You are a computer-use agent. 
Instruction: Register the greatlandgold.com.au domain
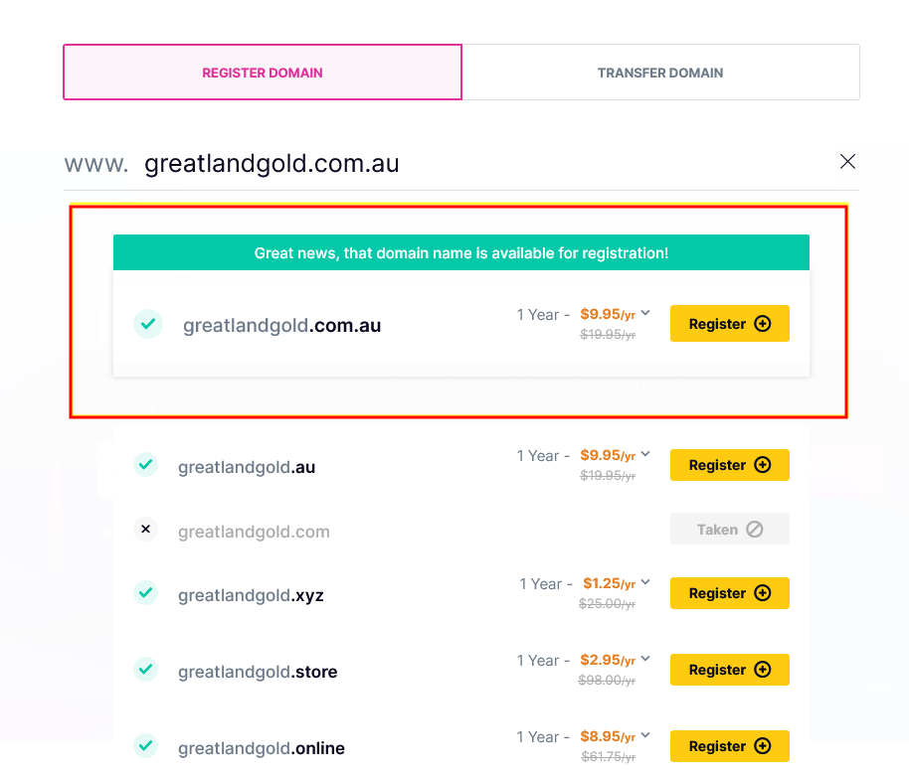[x=730, y=324]
